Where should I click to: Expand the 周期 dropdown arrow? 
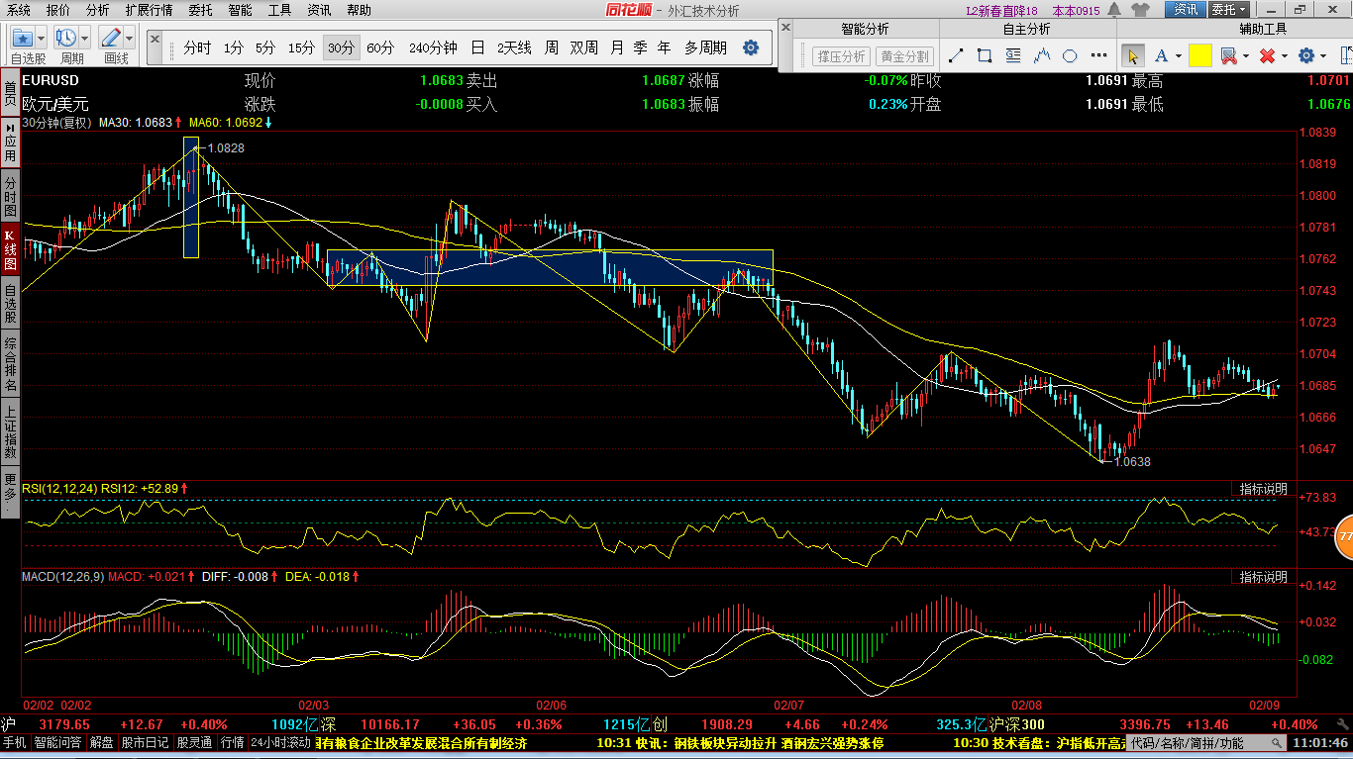[85, 38]
